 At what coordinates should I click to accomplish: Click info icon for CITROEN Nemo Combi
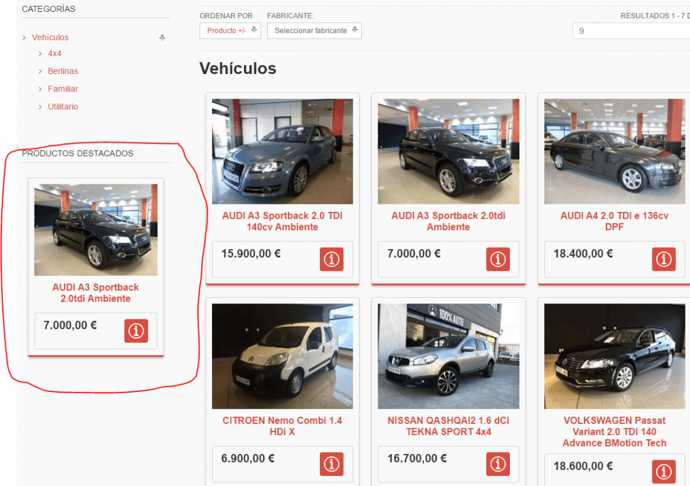[x=331, y=464]
